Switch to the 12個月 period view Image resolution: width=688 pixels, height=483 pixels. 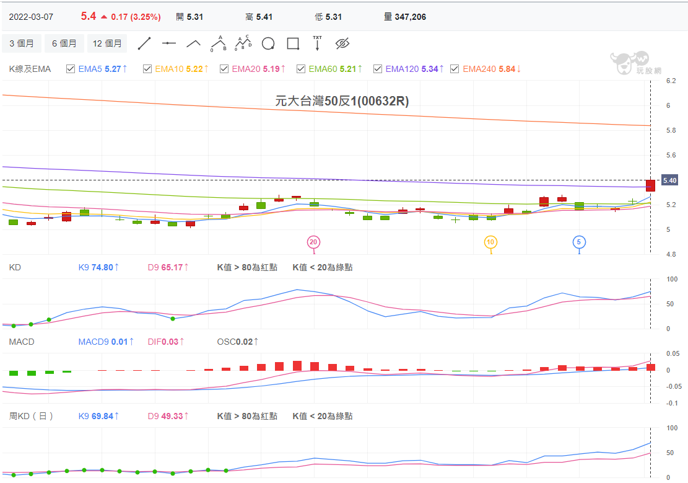(106, 43)
